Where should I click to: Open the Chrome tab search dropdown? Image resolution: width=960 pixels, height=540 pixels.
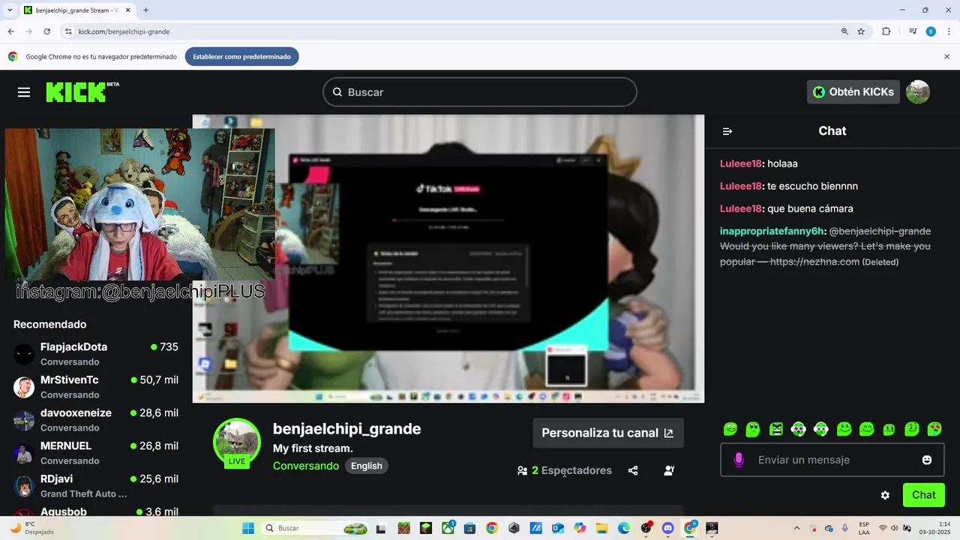[x=10, y=10]
